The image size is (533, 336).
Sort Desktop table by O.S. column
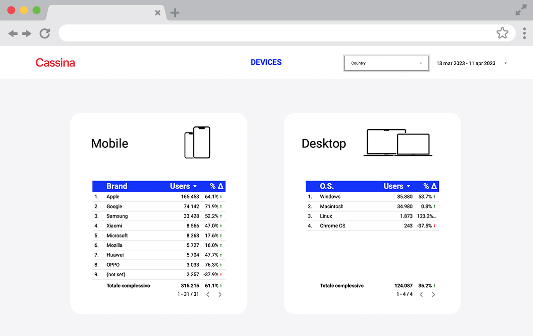point(327,186)
